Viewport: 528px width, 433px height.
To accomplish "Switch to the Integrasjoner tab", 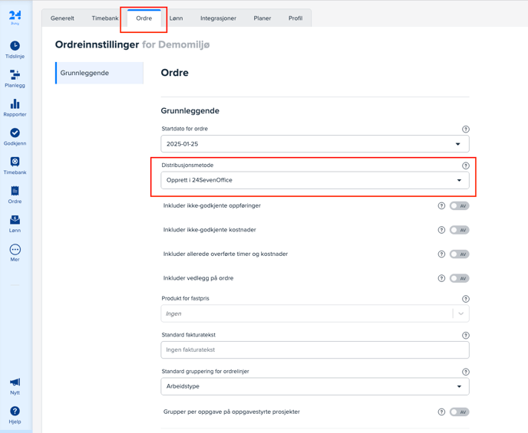I will coord(218,18).
